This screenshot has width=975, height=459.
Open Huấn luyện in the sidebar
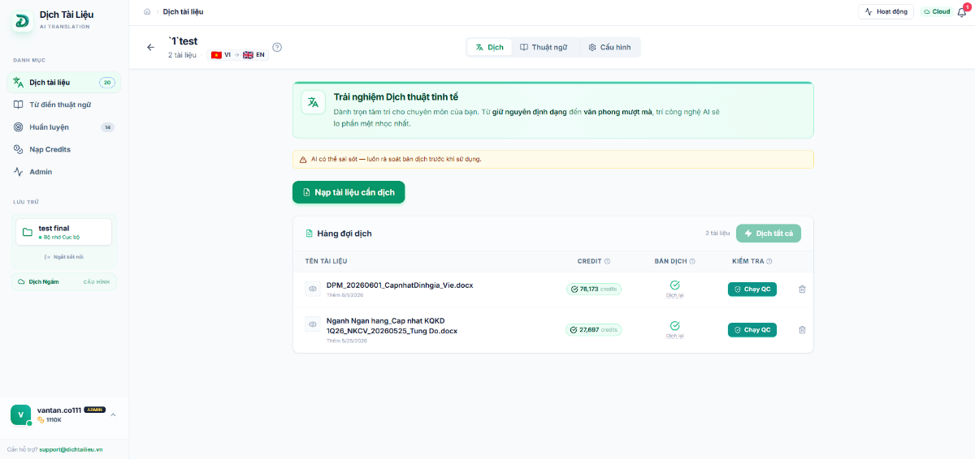point(64,127)
